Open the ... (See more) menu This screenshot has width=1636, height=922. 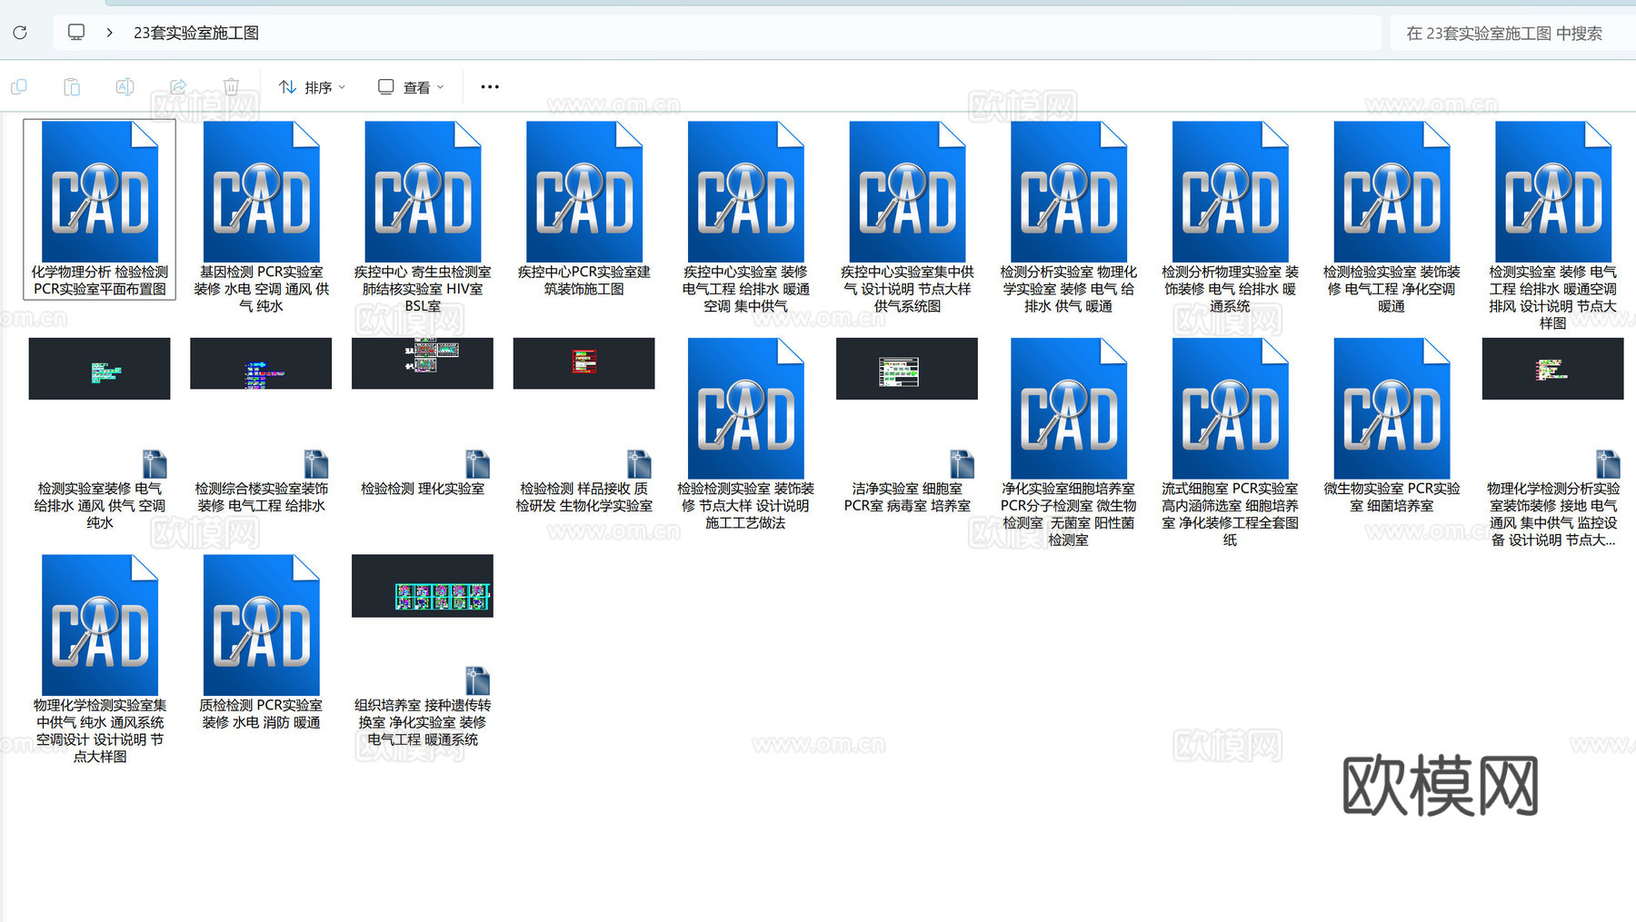490,86
